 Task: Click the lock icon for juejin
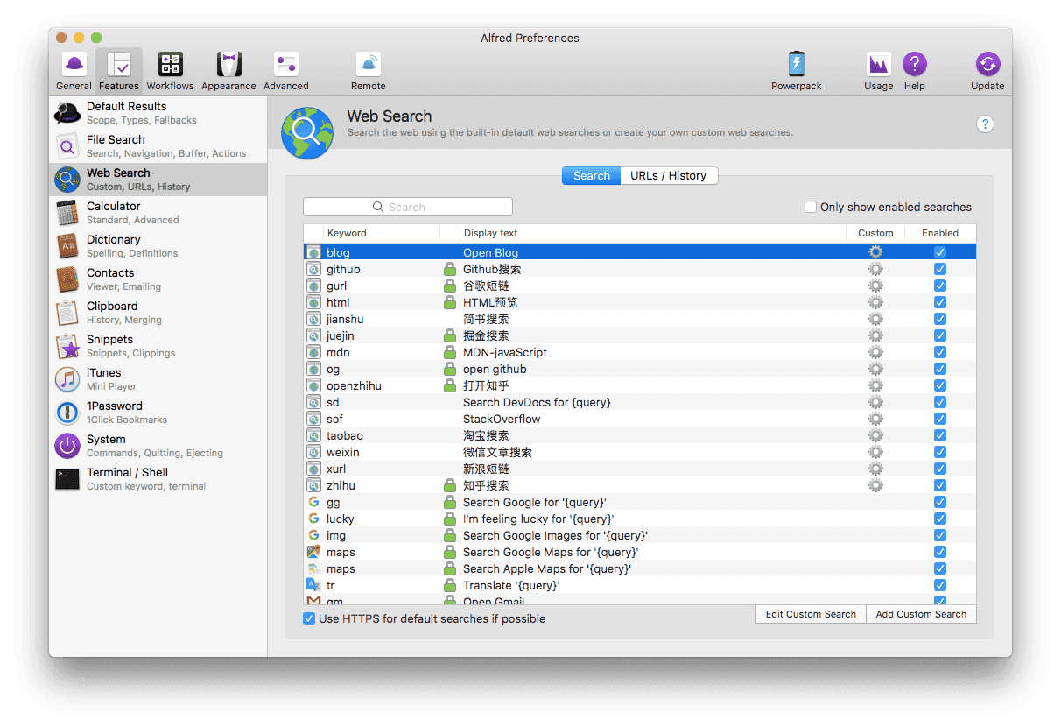[450, 335]
